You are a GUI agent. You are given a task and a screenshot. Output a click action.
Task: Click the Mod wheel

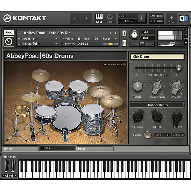[x=13, y=166]
